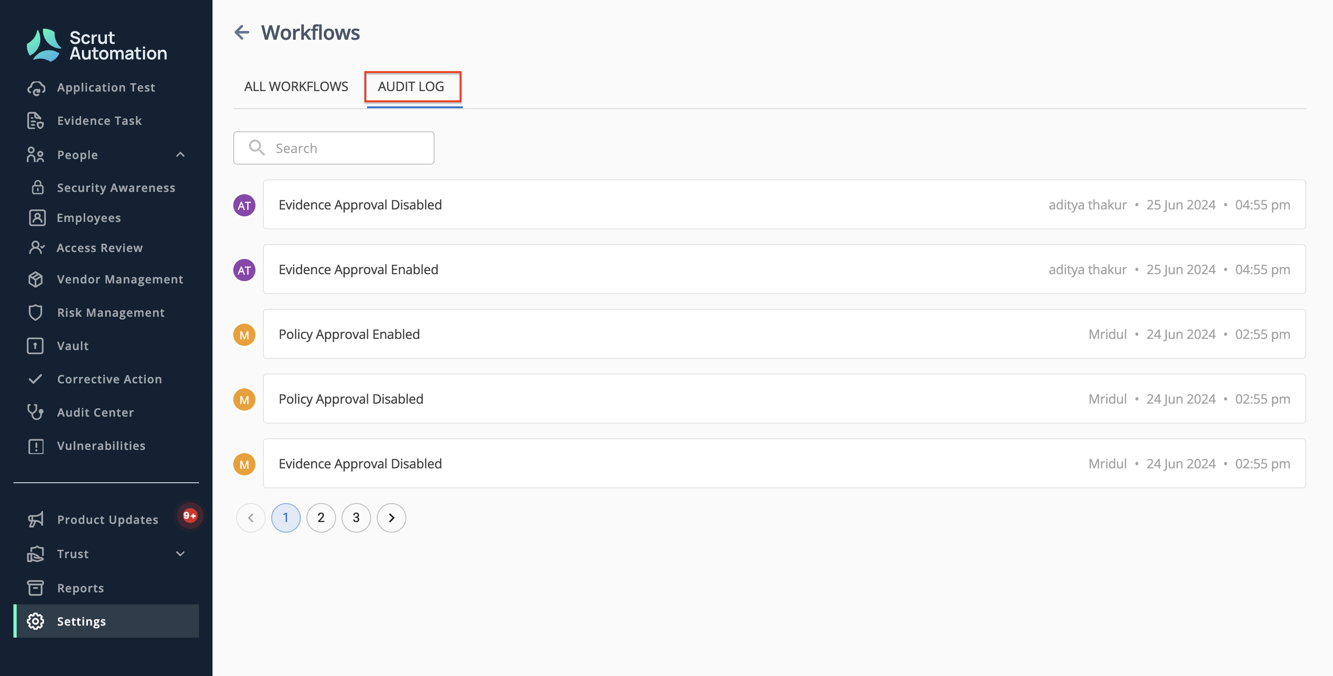This screenshot has height=676, width=1333.
Task: Go to pagination page 2
Action: coord(321,517)
